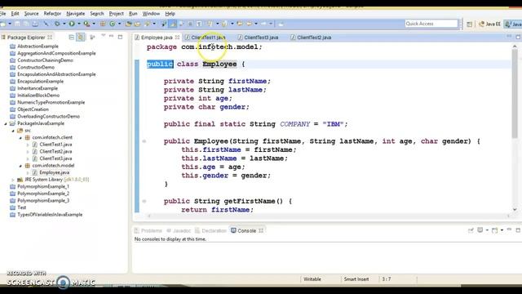Close the Employee.java editor tab

[x=178, y=38]
